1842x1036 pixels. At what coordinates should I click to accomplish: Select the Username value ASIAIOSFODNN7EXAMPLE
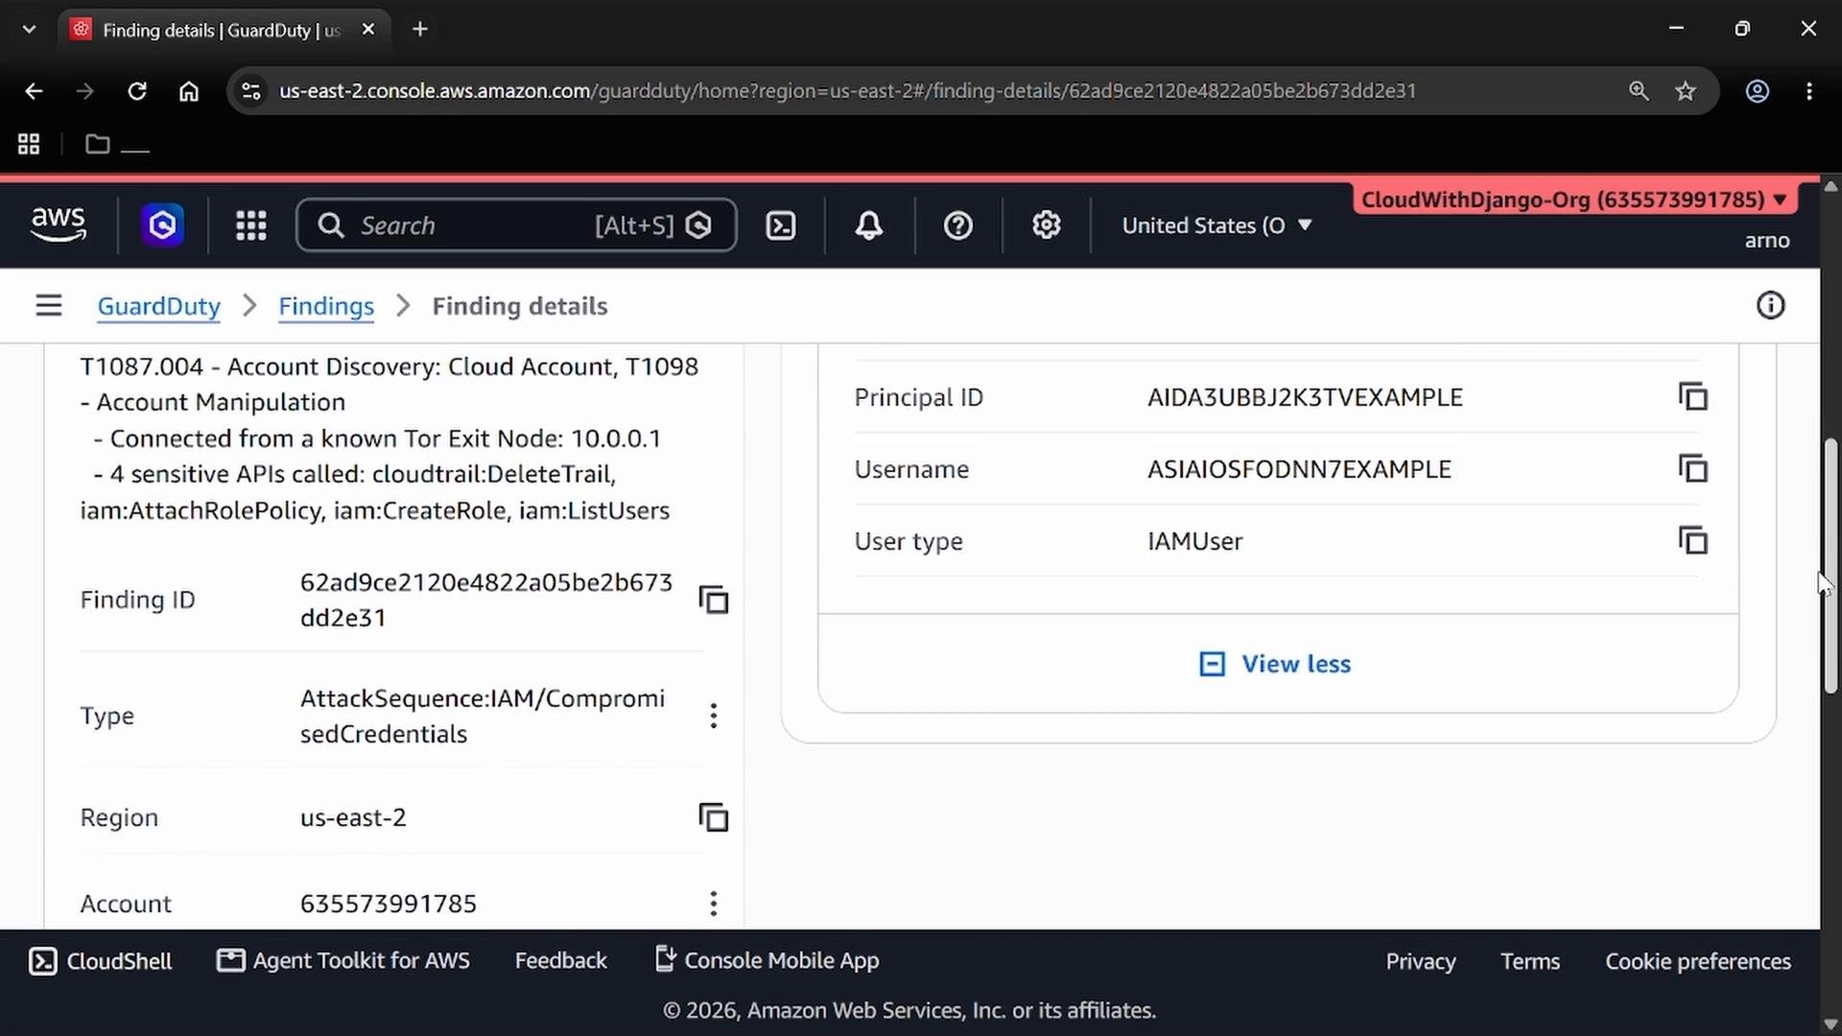tap(1299, 469)
